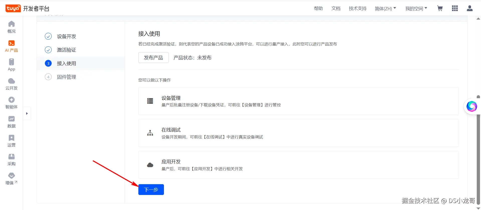This screenshot has height=210, width=481.
Task: Open the 概况 overview sidebar icon
Action: point(12,27)
